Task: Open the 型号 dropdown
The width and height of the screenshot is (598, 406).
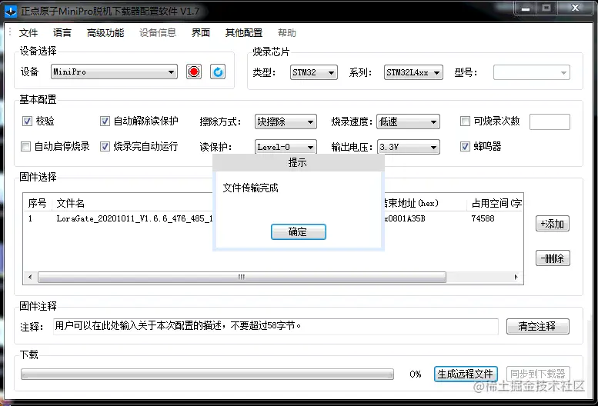Action: [532, 72]
